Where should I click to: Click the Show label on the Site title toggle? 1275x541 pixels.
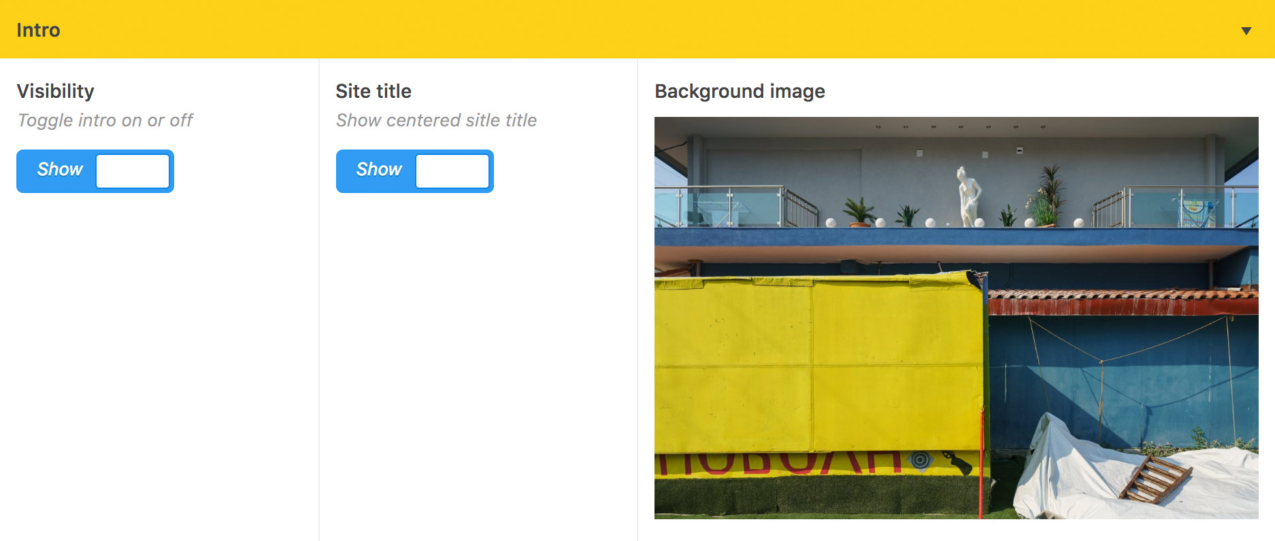379,169
